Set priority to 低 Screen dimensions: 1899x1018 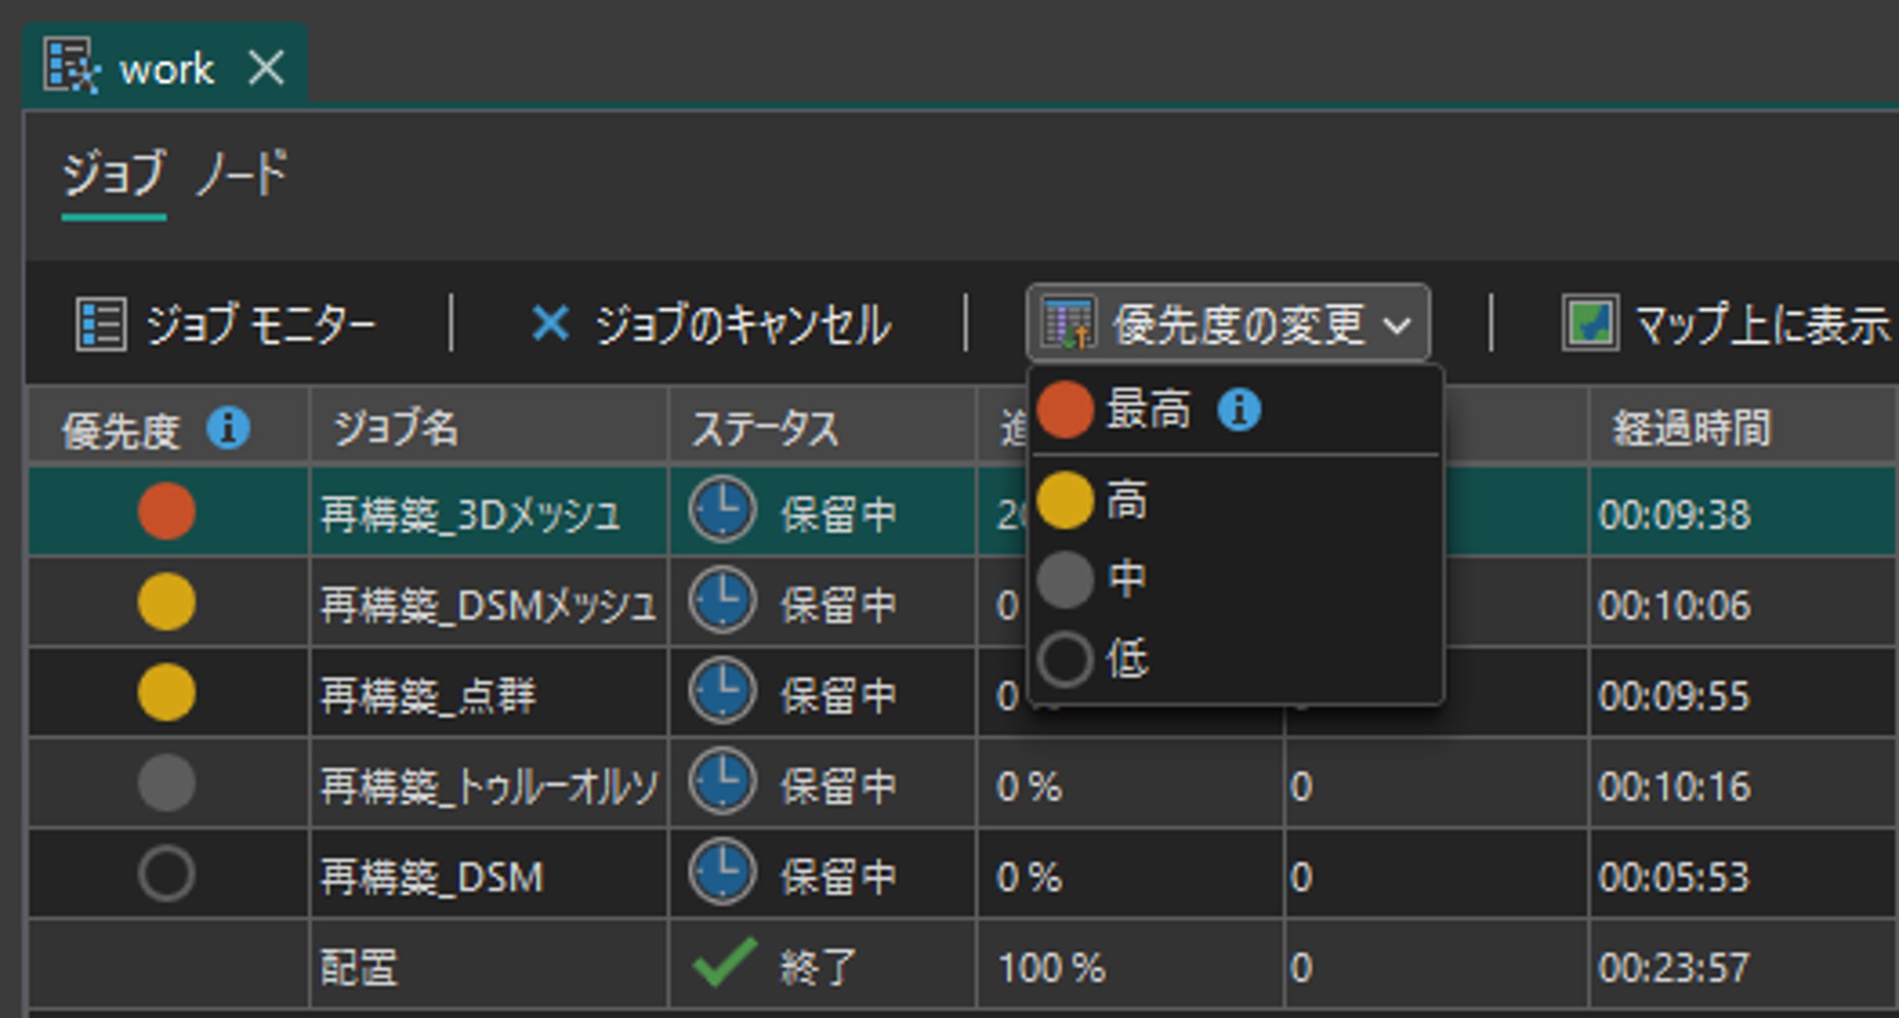pyautogui.click(x=1126, y=659)
